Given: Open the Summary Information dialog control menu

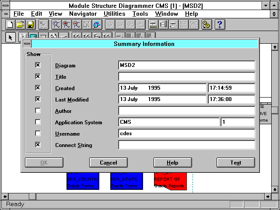Looking at the screenshot, I should point(27,44).
